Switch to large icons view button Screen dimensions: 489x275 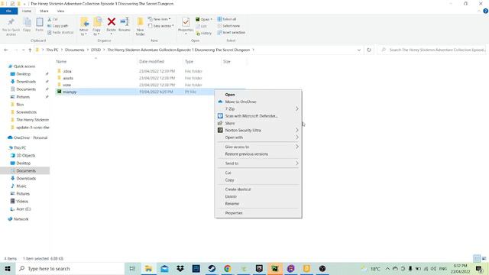[484, 258]
